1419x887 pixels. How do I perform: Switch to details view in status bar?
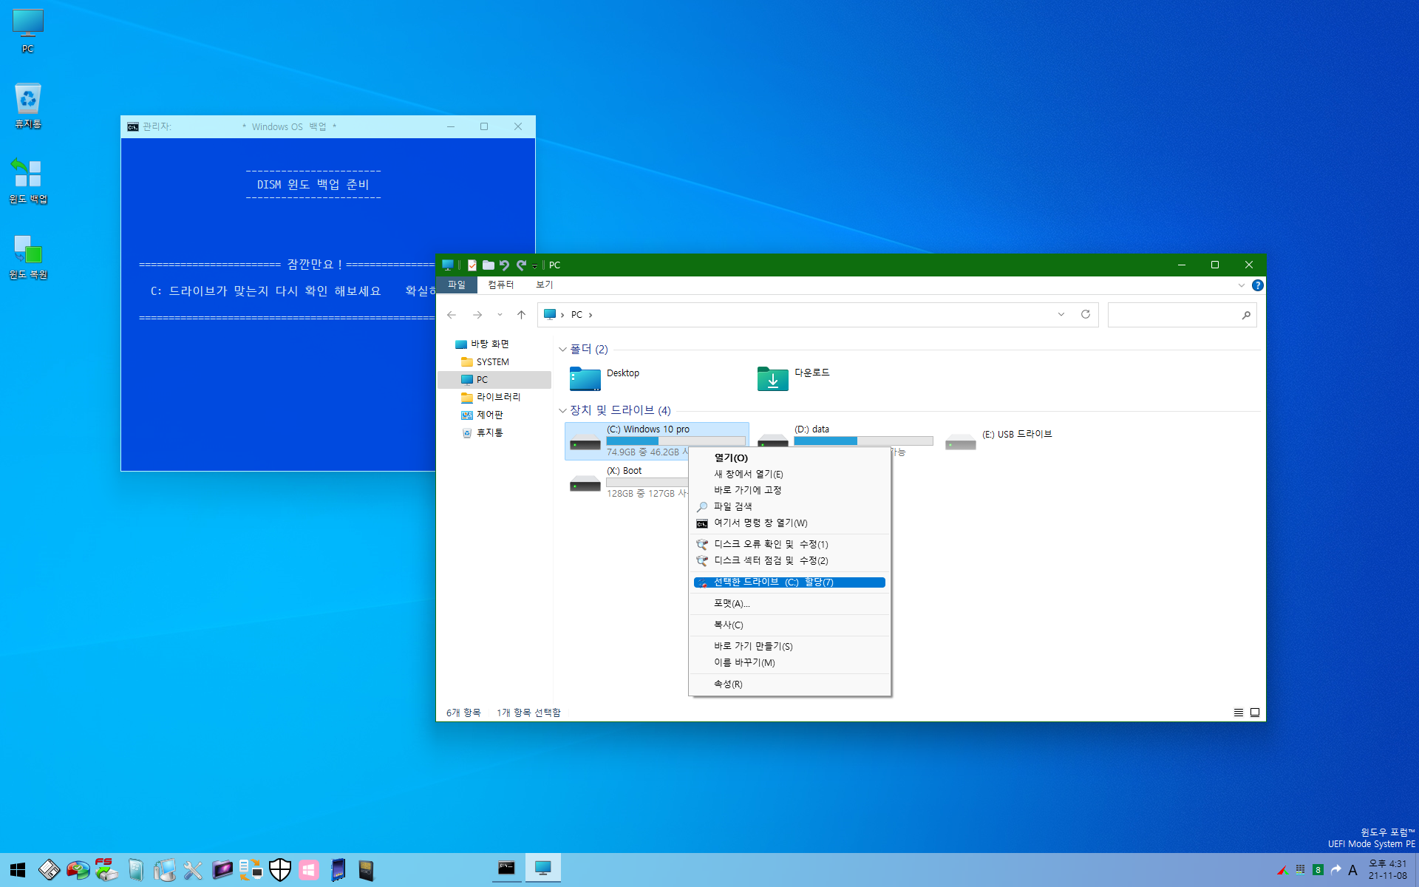1239,713
